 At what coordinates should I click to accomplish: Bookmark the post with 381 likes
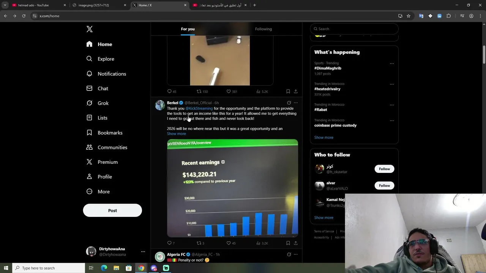point(288,91)
